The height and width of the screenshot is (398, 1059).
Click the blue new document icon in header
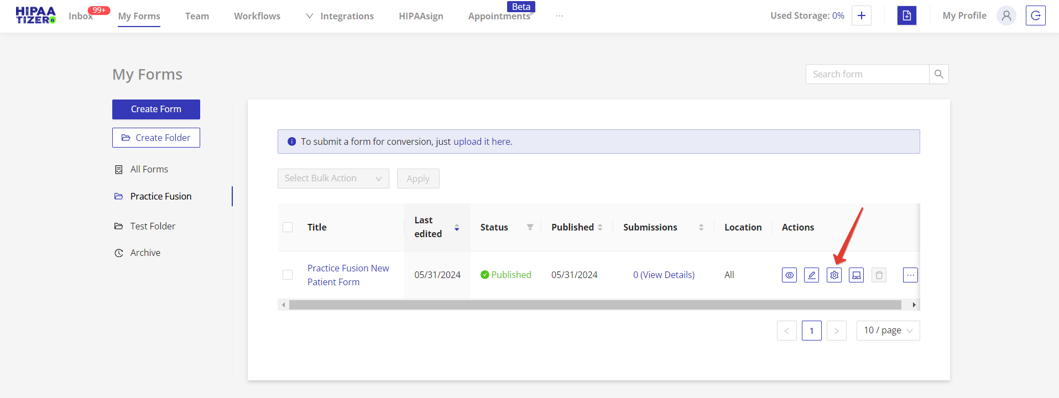(906, 15)
